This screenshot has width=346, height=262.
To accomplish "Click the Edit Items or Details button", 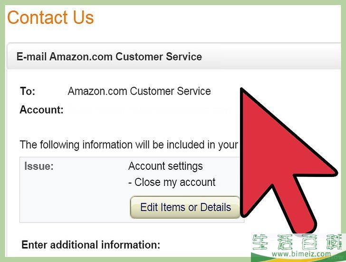I will [x=185, y=207].
